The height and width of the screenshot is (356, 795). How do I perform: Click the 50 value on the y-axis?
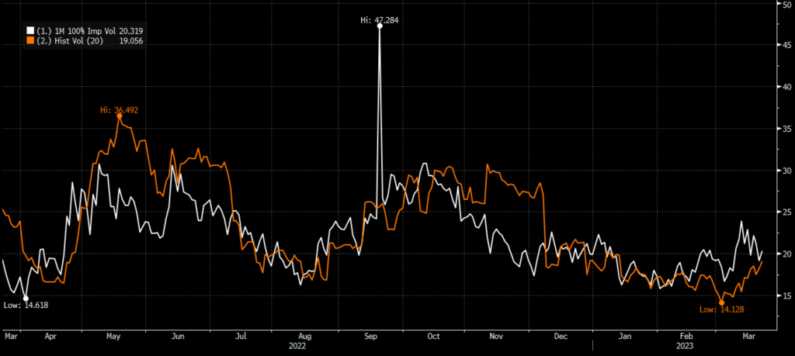click(785, 5)
